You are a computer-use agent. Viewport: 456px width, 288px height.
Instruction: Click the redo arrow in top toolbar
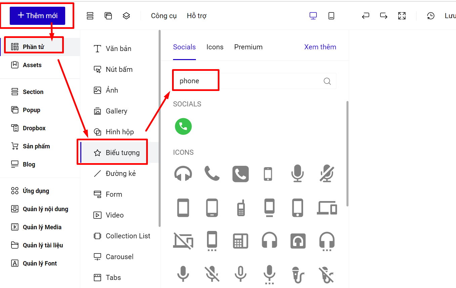pos(383,16)
